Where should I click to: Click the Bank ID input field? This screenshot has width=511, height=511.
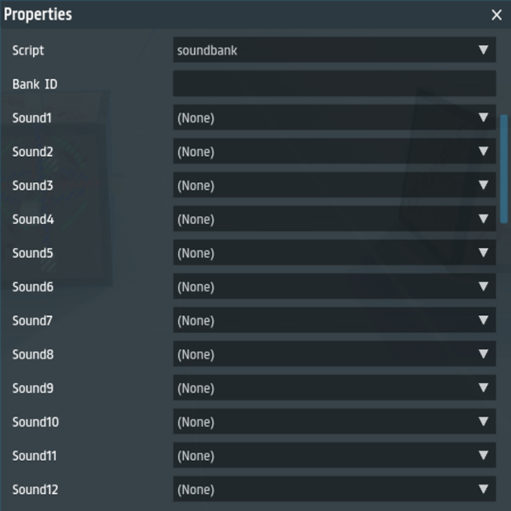click(x=333, y=84)
